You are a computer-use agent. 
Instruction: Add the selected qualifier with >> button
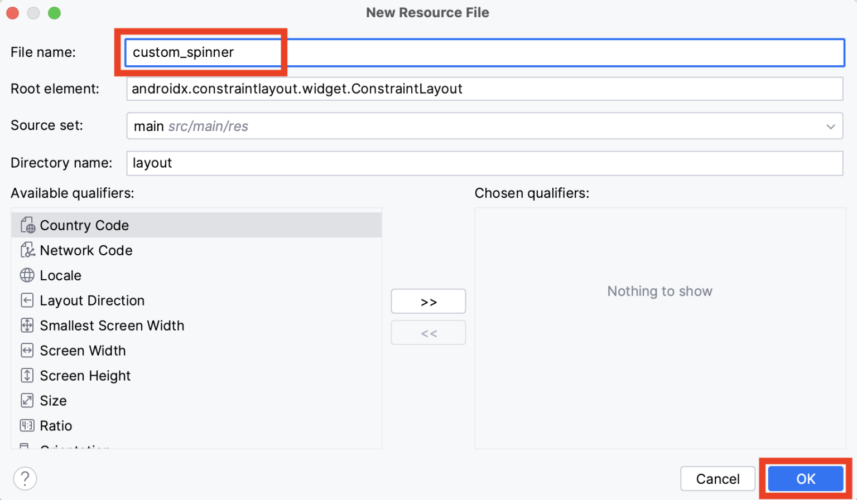(428, 302)
